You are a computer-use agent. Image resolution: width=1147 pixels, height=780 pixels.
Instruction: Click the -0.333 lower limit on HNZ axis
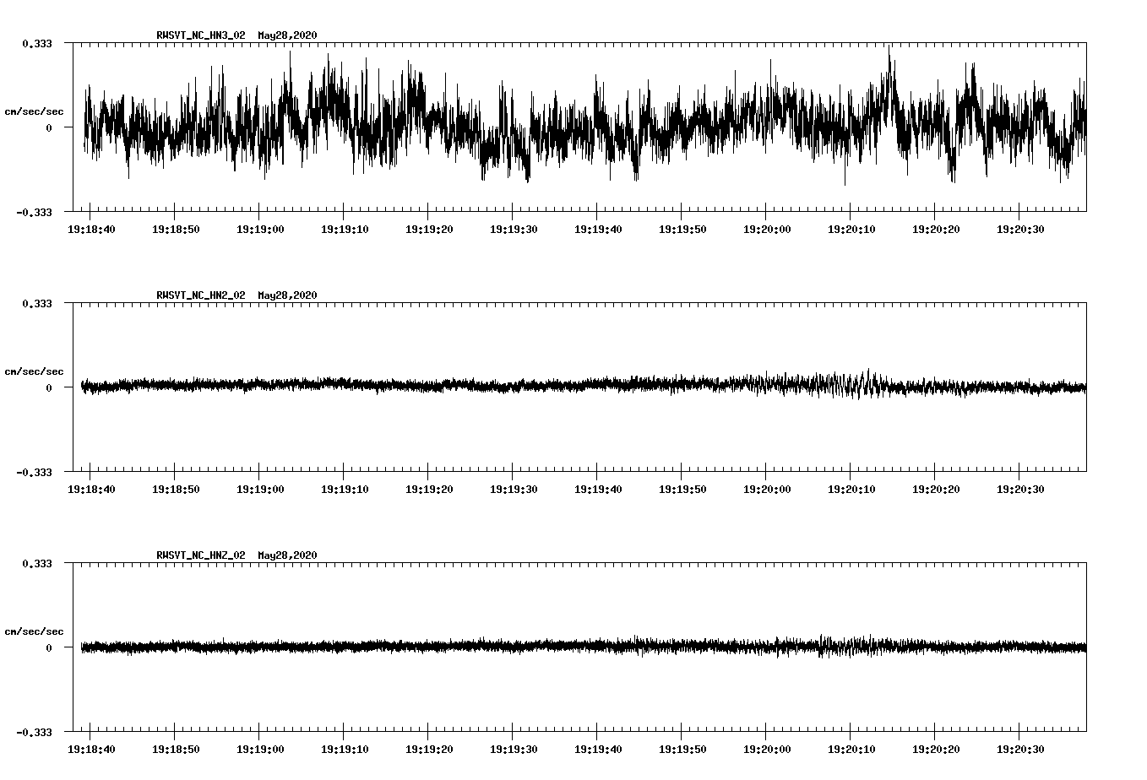(x=35, y=732)
